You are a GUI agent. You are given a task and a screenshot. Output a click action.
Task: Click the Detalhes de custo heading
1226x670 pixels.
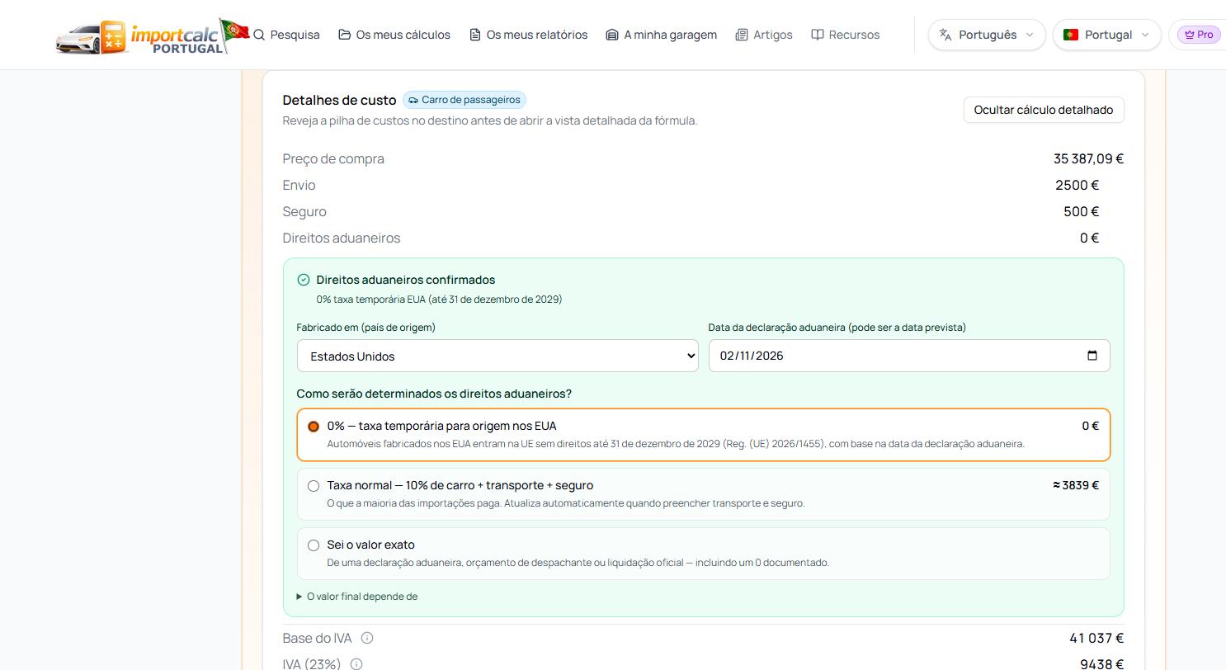click(x=339, y=100)
